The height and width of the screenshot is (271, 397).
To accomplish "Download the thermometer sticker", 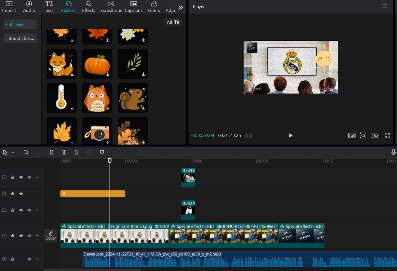I will point(72,108).
